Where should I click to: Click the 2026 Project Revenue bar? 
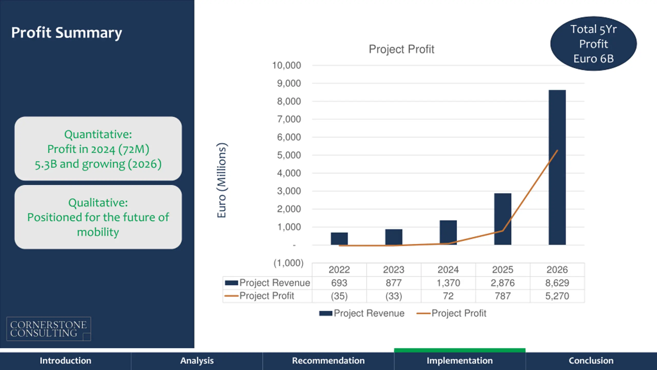click(557, 167)
